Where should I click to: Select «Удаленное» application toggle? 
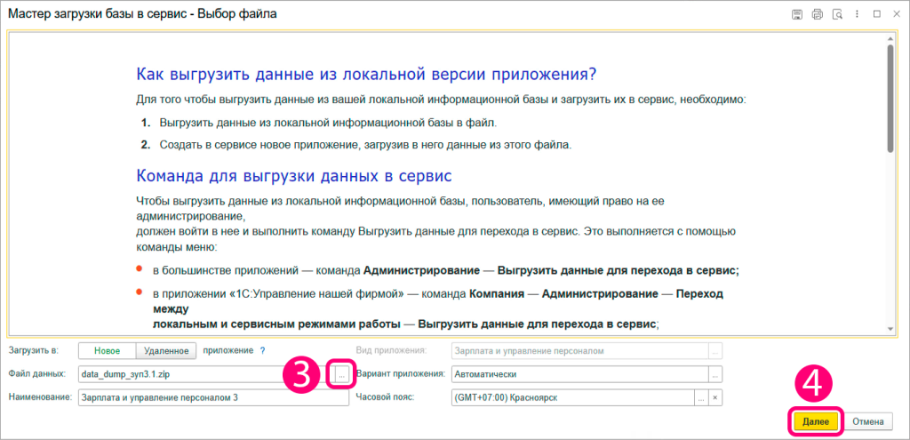click(164, 351)
